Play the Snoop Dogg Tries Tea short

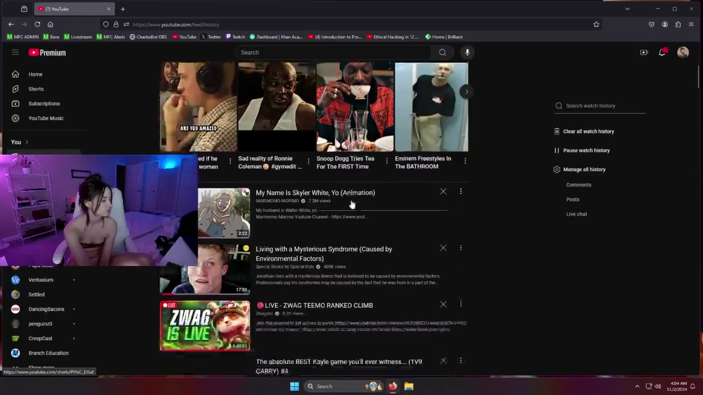click(x=355, y=106)
